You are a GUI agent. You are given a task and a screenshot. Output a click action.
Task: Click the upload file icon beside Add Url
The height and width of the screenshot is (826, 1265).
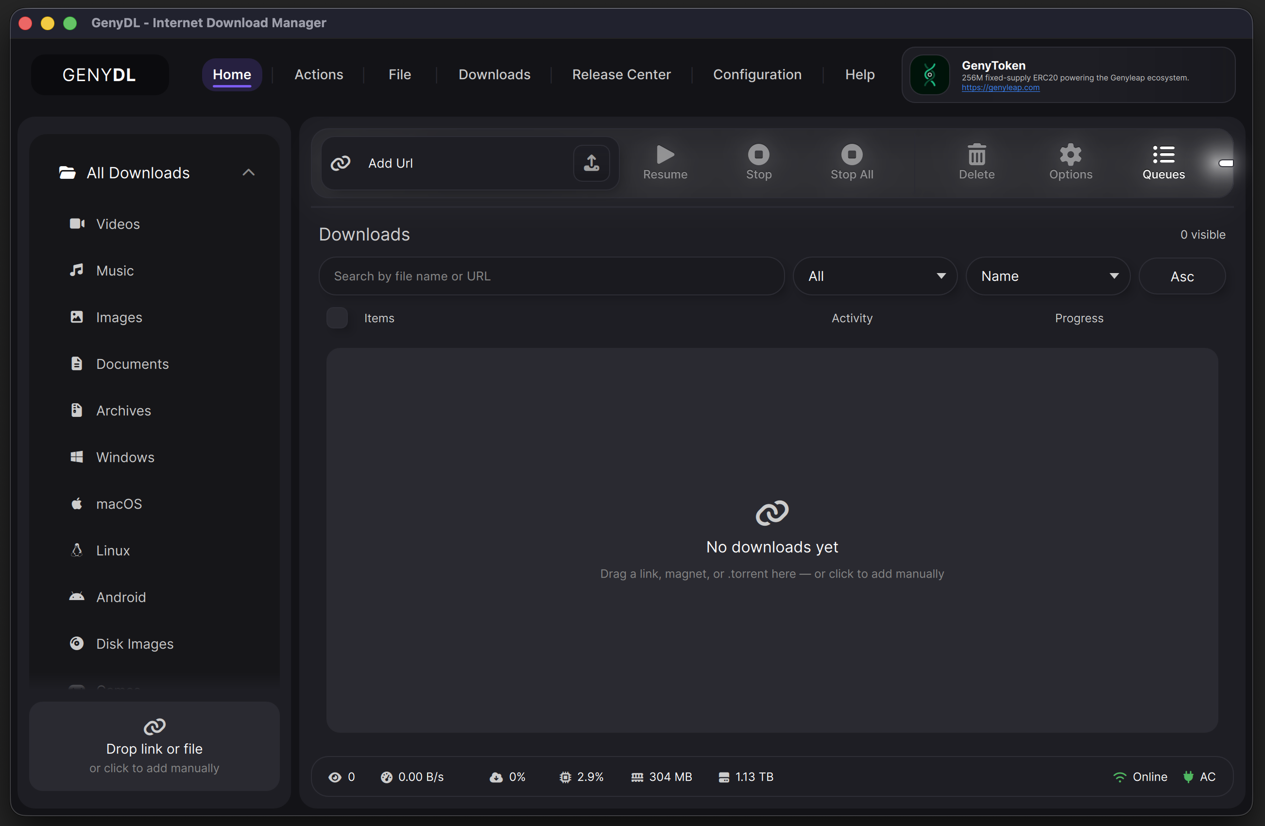pos(591,163)
